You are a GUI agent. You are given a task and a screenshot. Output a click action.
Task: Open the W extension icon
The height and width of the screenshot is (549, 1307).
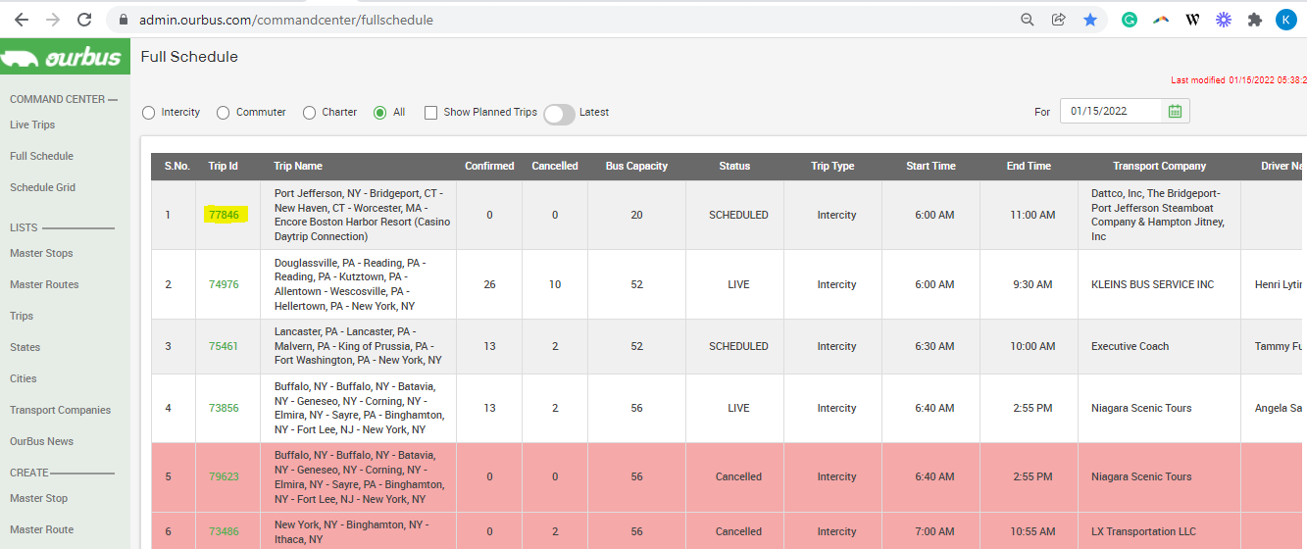[1192, 20]
